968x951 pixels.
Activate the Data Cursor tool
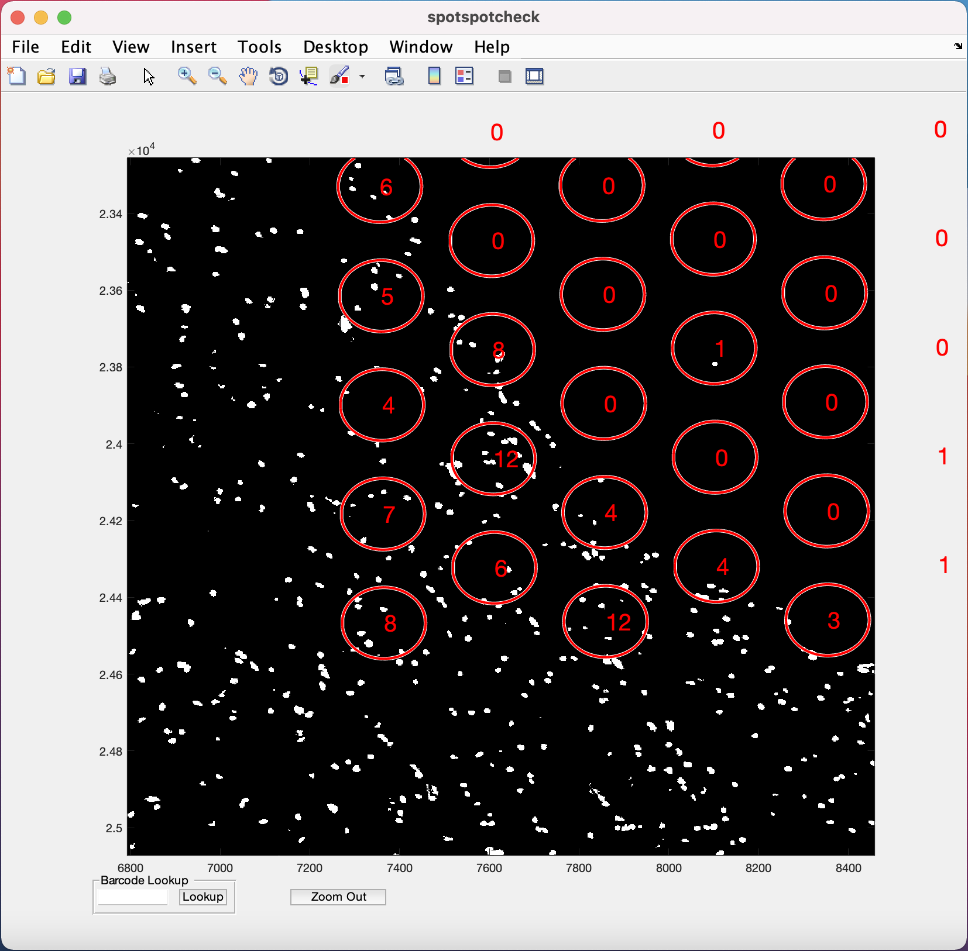(309, 76)
